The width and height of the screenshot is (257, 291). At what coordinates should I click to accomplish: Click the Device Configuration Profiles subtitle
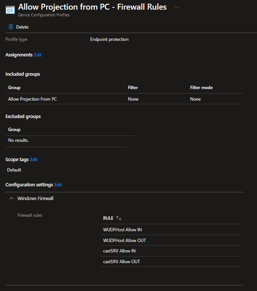[44, 15]
